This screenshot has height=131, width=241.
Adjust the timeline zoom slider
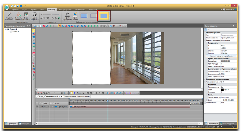point(55,93)
